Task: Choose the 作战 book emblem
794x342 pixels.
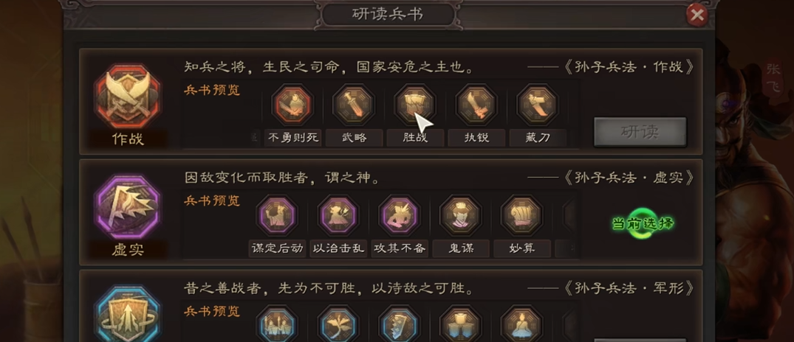Action: coord(127,96)
